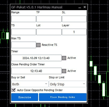
Task: Toggle Active for Close Pending Order Timer
Action: coord(64,71)
